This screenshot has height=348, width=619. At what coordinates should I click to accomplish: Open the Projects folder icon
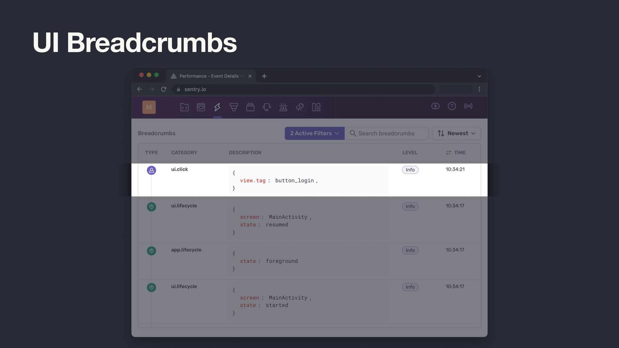coord(184,107)
